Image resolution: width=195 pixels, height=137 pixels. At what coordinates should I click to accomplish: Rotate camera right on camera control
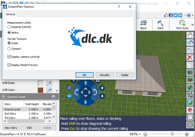(x=95, y=92)
